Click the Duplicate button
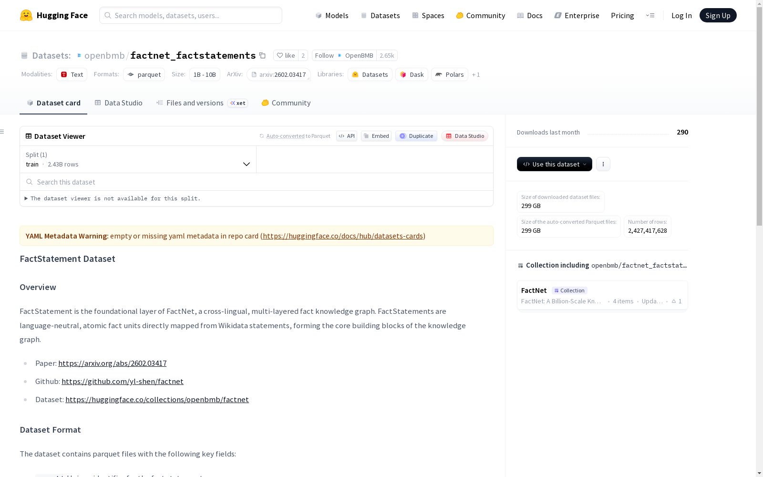The width and height of the screenshot is (763, 477). (416, 136)
